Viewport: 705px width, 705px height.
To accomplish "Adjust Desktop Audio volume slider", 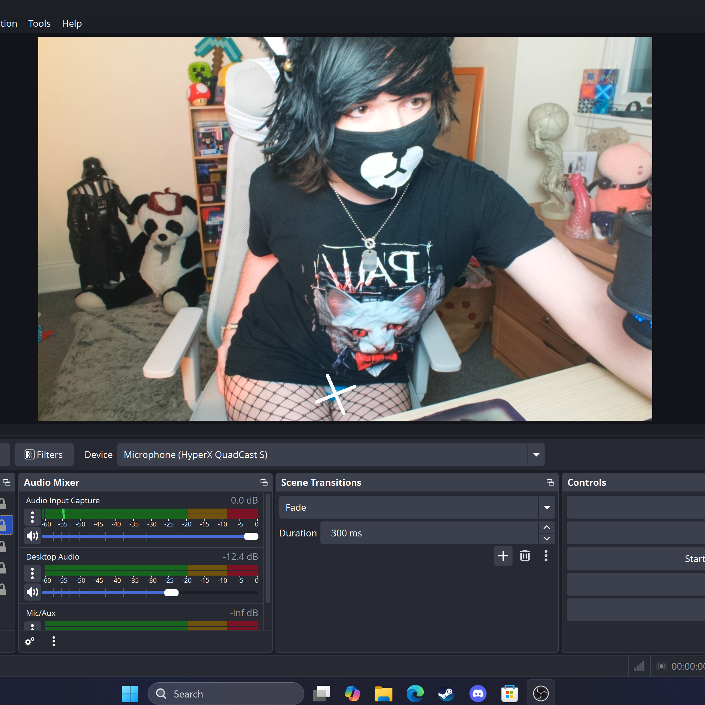I will (x=150, y=593).
